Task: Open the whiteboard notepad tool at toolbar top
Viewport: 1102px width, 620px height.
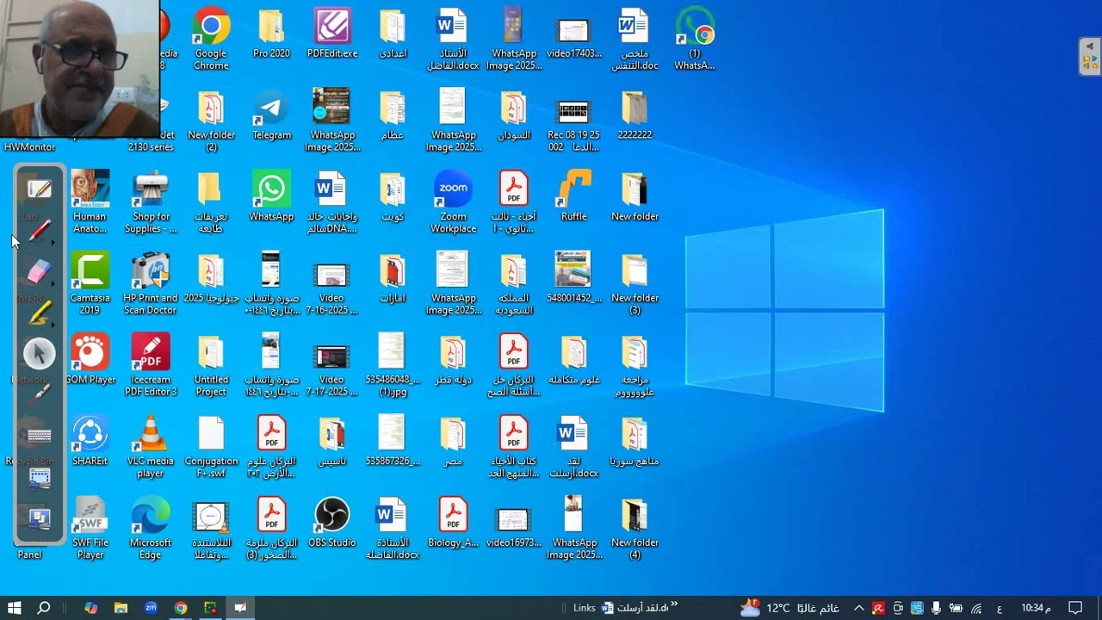Action: tap(39, 189)
